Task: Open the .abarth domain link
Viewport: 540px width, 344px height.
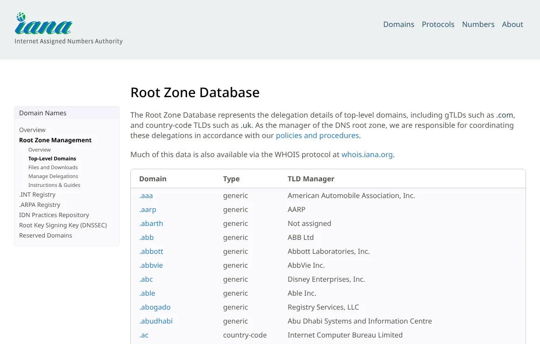Action: point(151,224)
